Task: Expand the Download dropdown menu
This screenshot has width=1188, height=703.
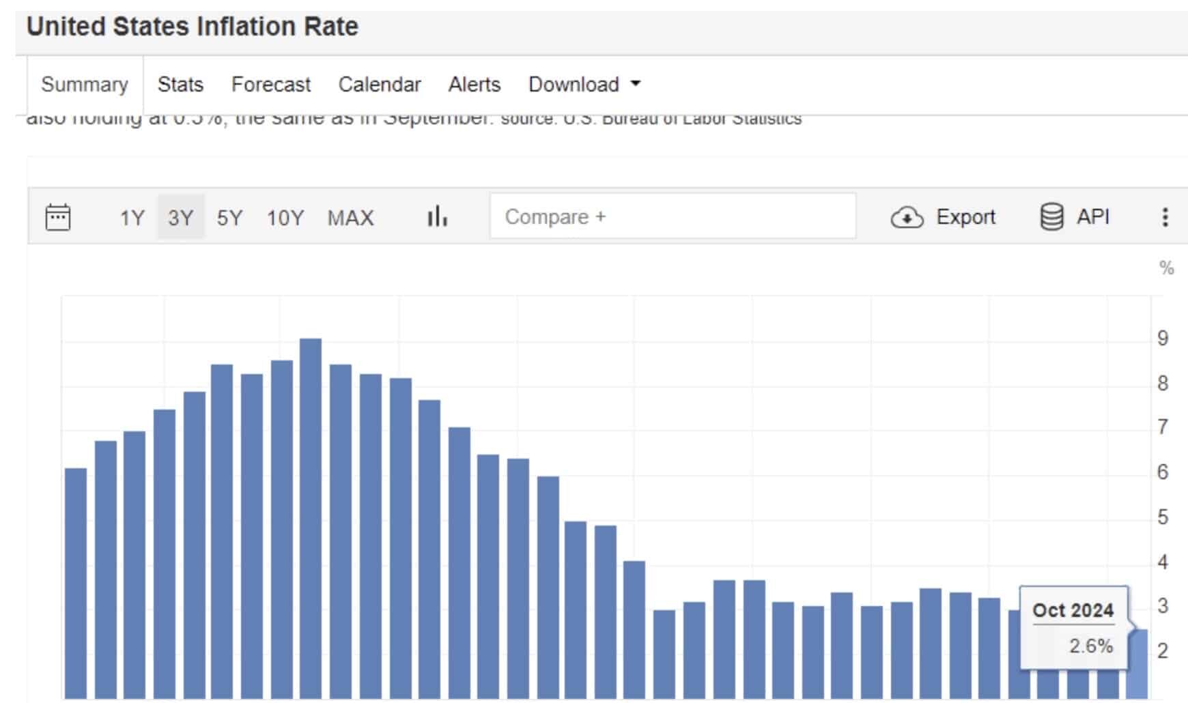Action: click(584, 85)
